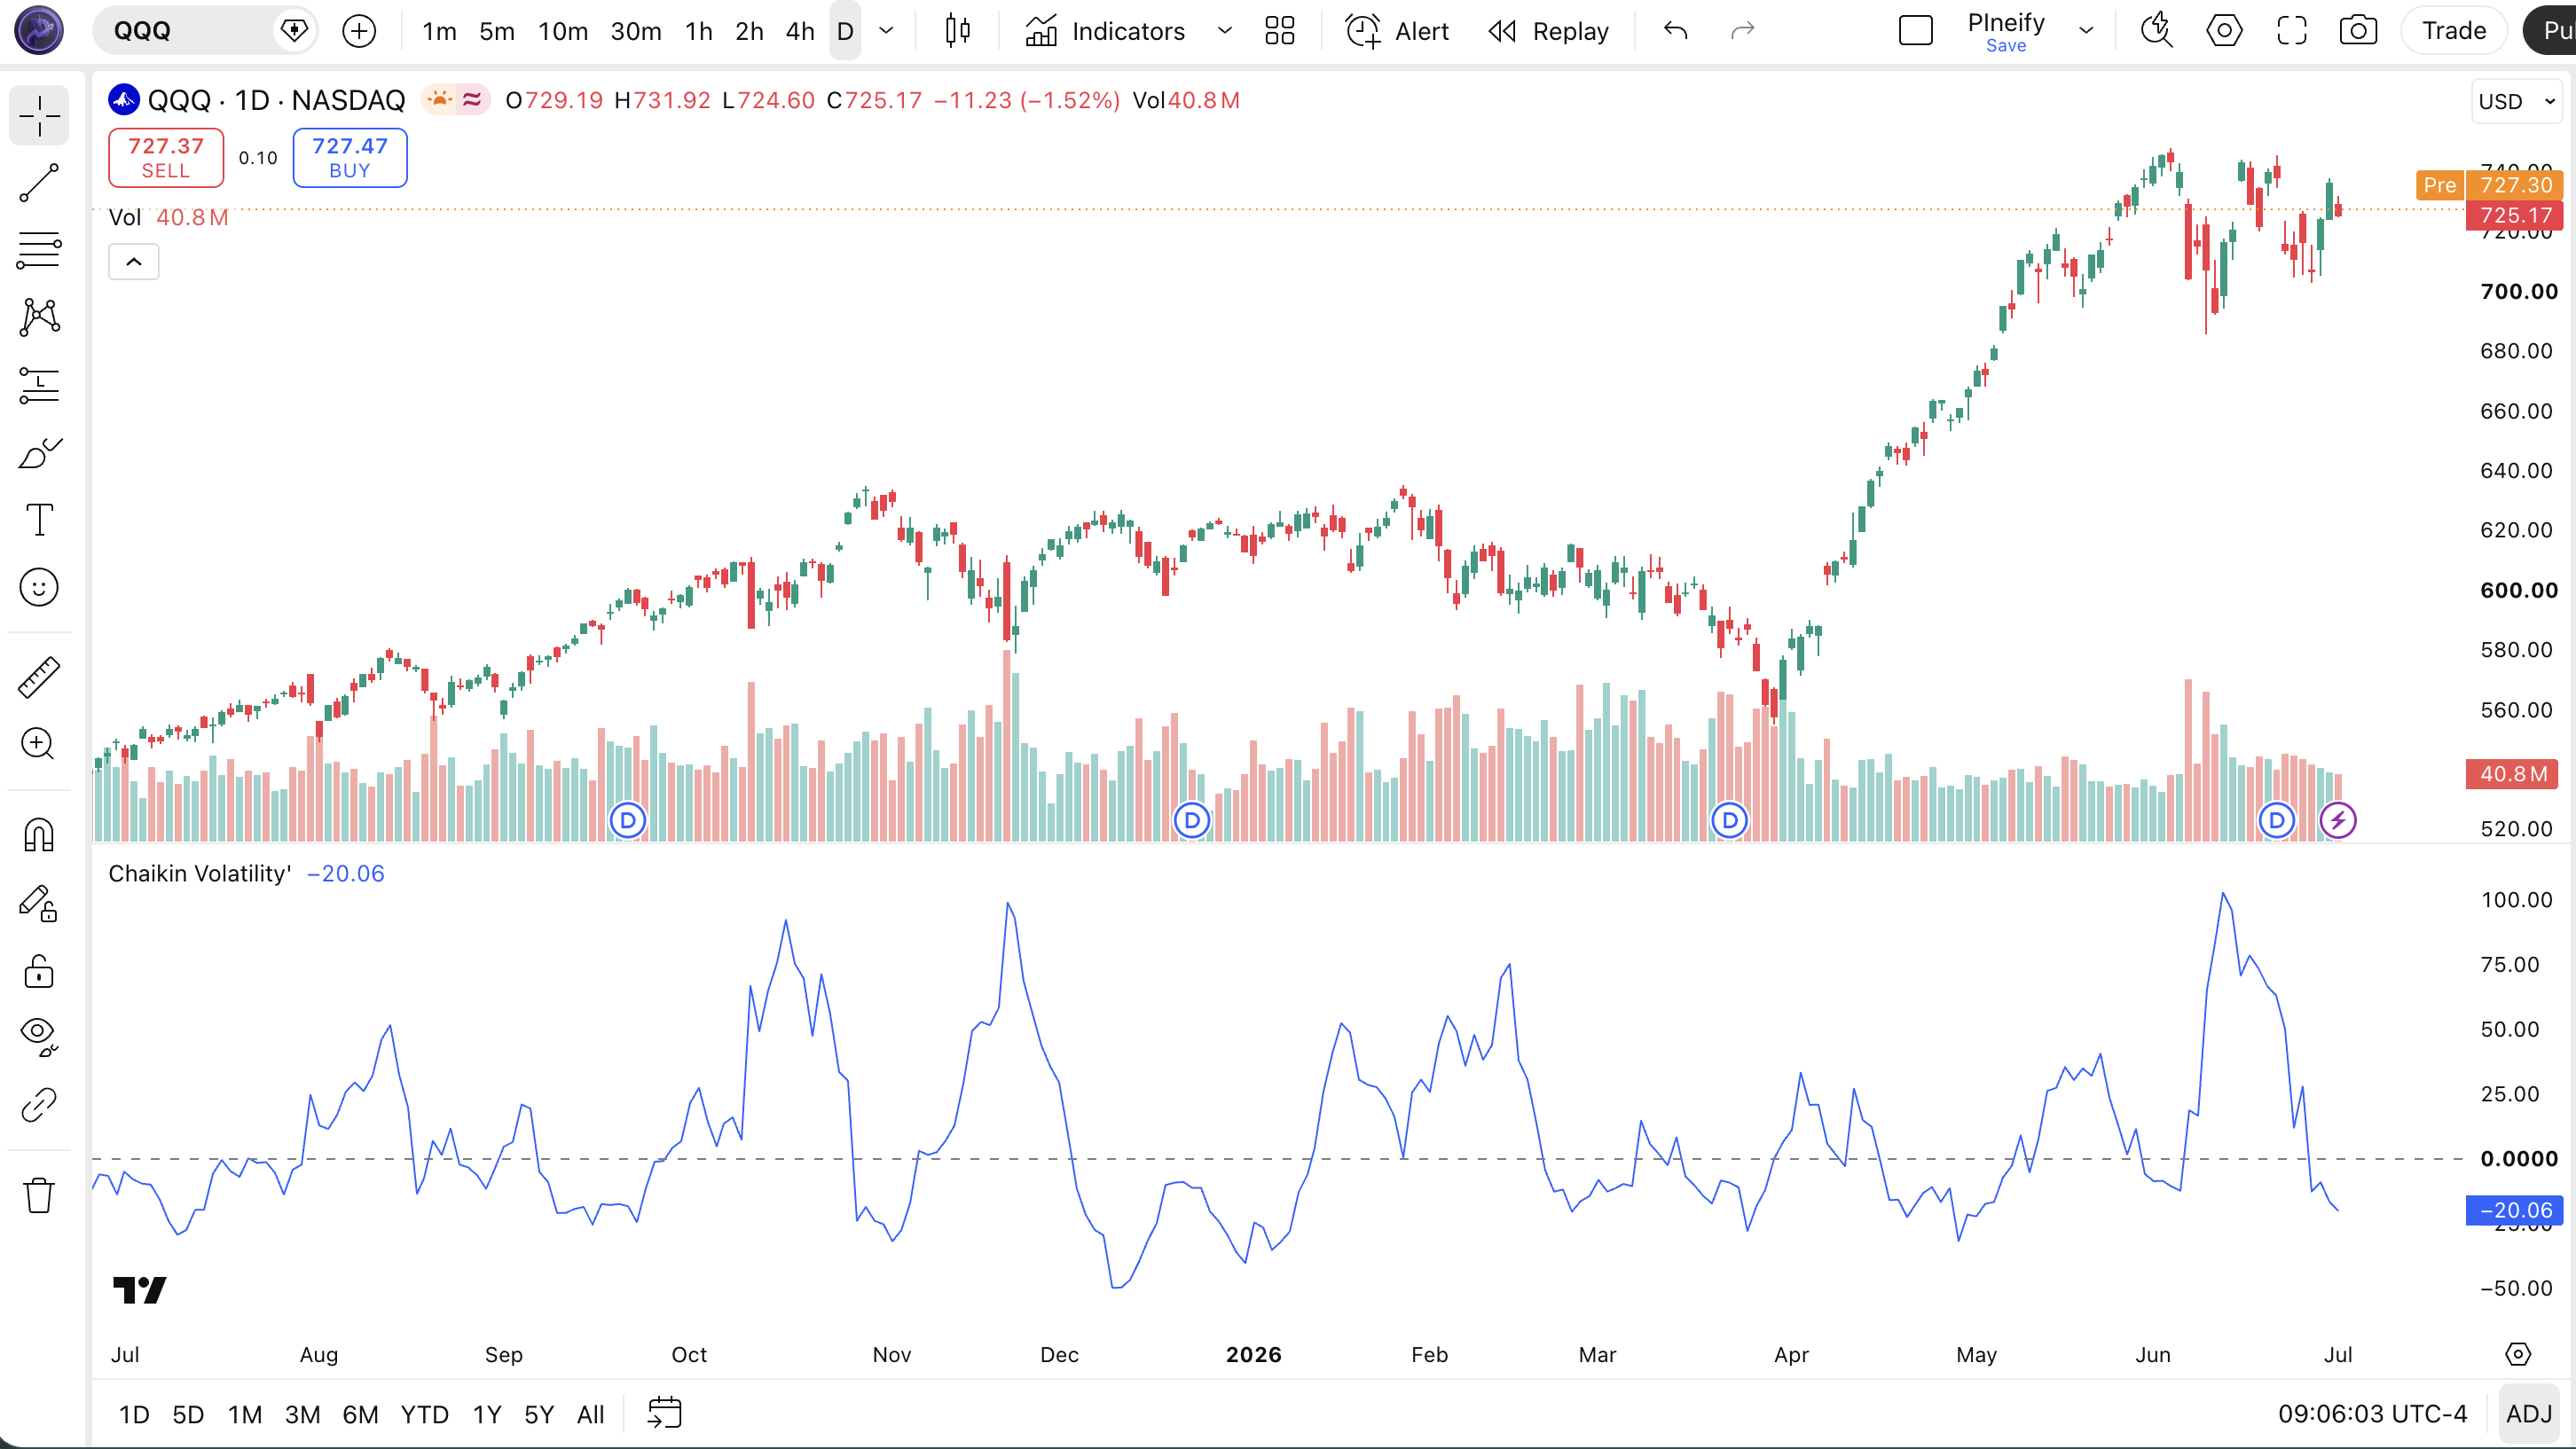The height and width of the screenshot is (1449, 2576).
Task: Redo the last action
Action: [x=1743, y=31]
